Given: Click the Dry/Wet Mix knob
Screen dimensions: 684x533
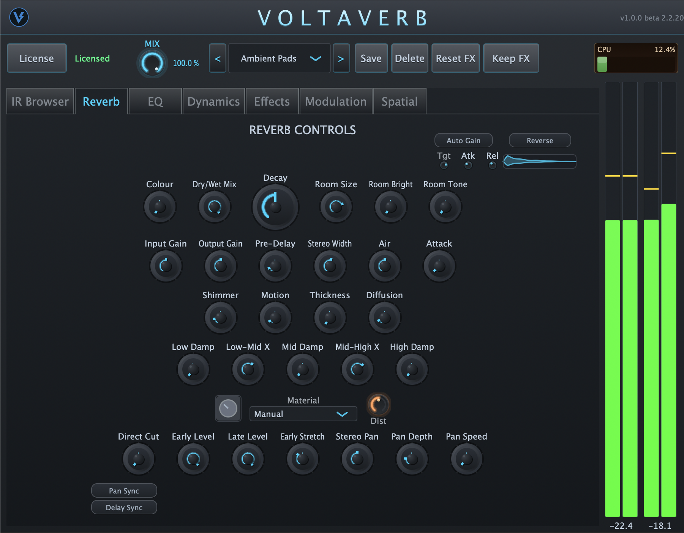Looking at the screenshot, I should 215,207.
